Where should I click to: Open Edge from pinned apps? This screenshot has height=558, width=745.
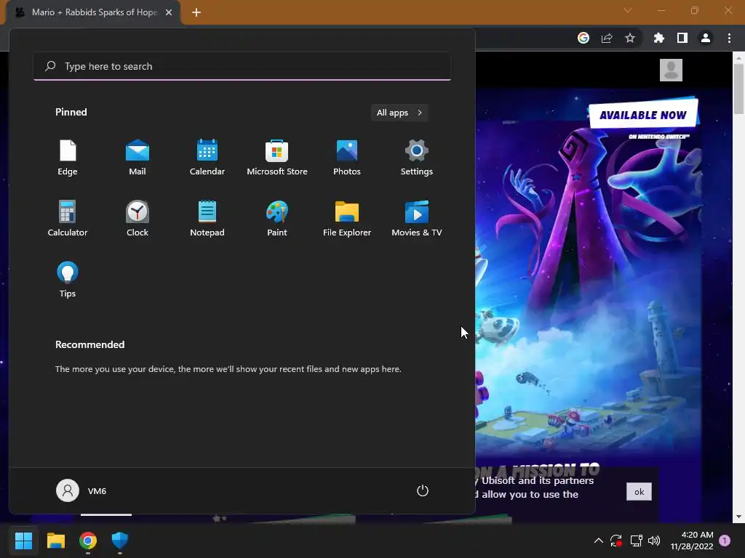tap(68, 158)
